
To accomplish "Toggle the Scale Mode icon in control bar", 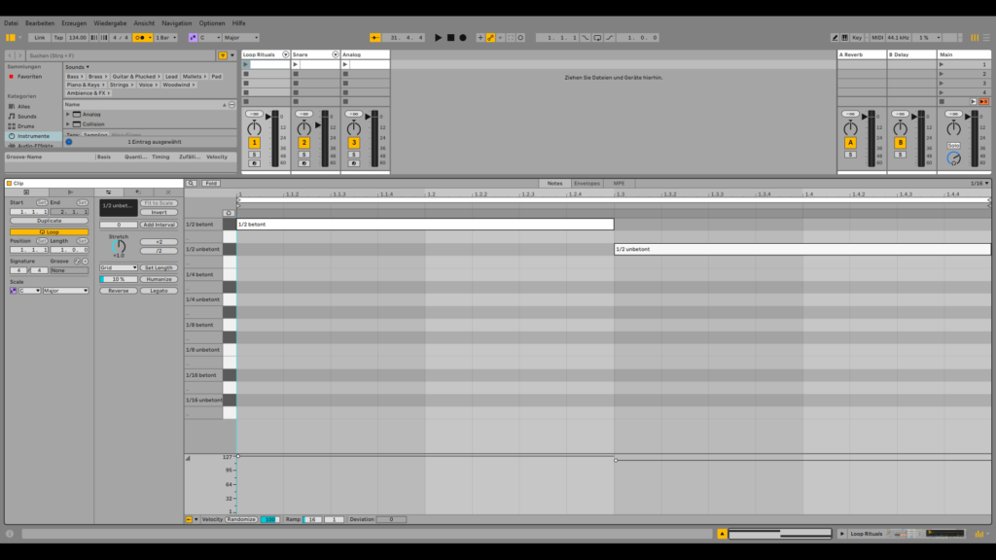I will pyautogui.click(x=194, y=38).
